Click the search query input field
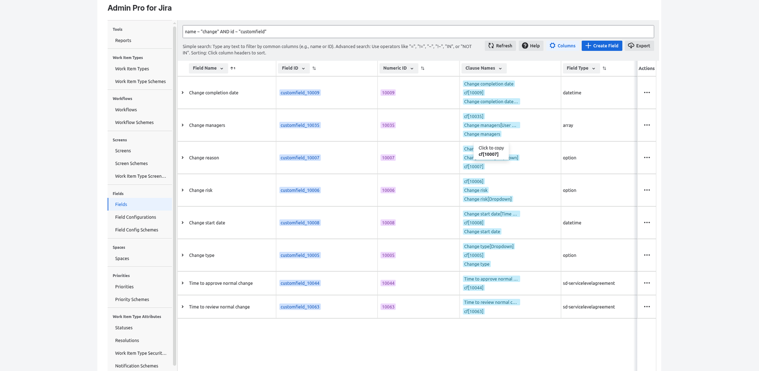Viewport: 759px width, 371px height. [418, 32]
